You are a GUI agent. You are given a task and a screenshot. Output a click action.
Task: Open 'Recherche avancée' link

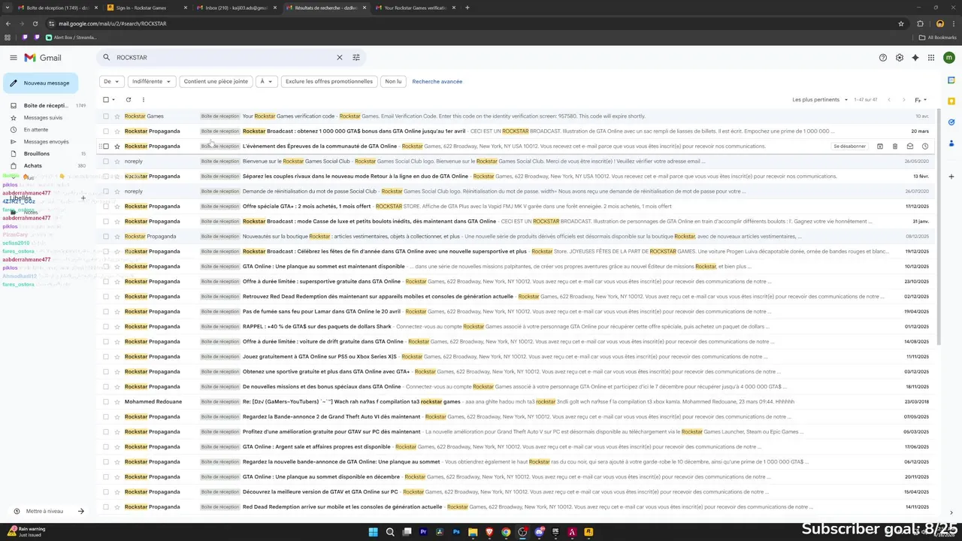tap(437, 81)
